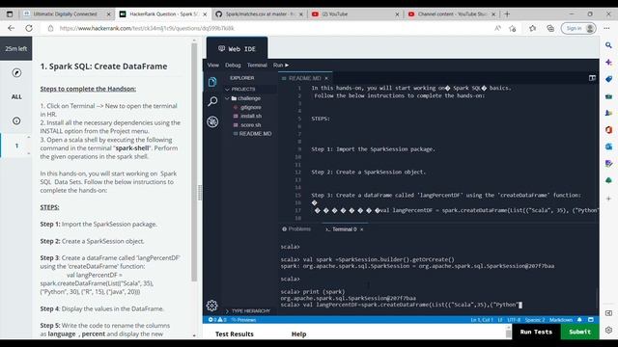Select question 1 in sidebar
Screen dimensions: 618x347
point(16,146)
